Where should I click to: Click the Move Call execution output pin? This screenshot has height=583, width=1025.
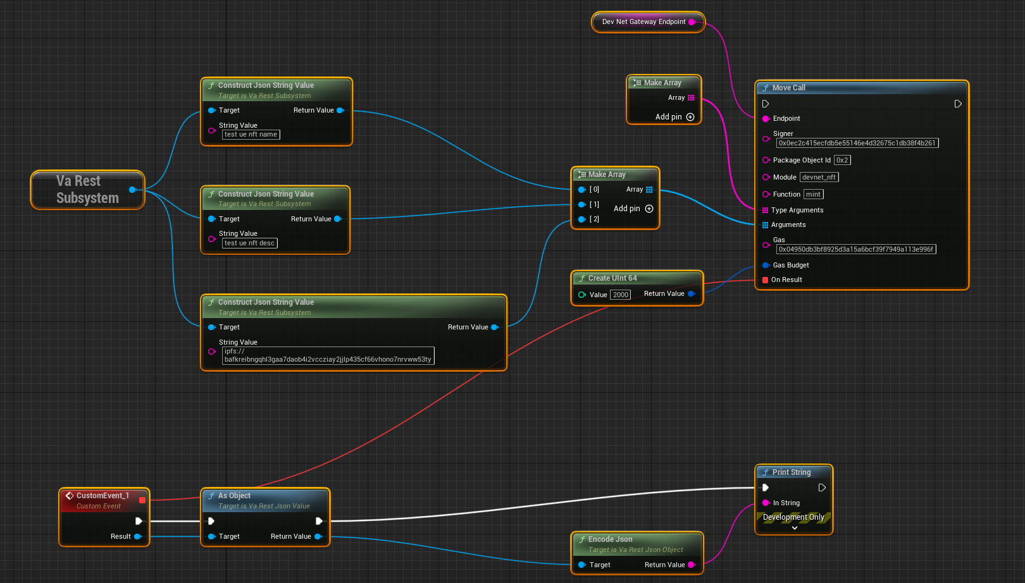pyautogui.click(x=958, y=104)
